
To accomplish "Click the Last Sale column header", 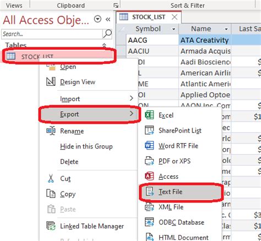I will (x=246, y=29).
